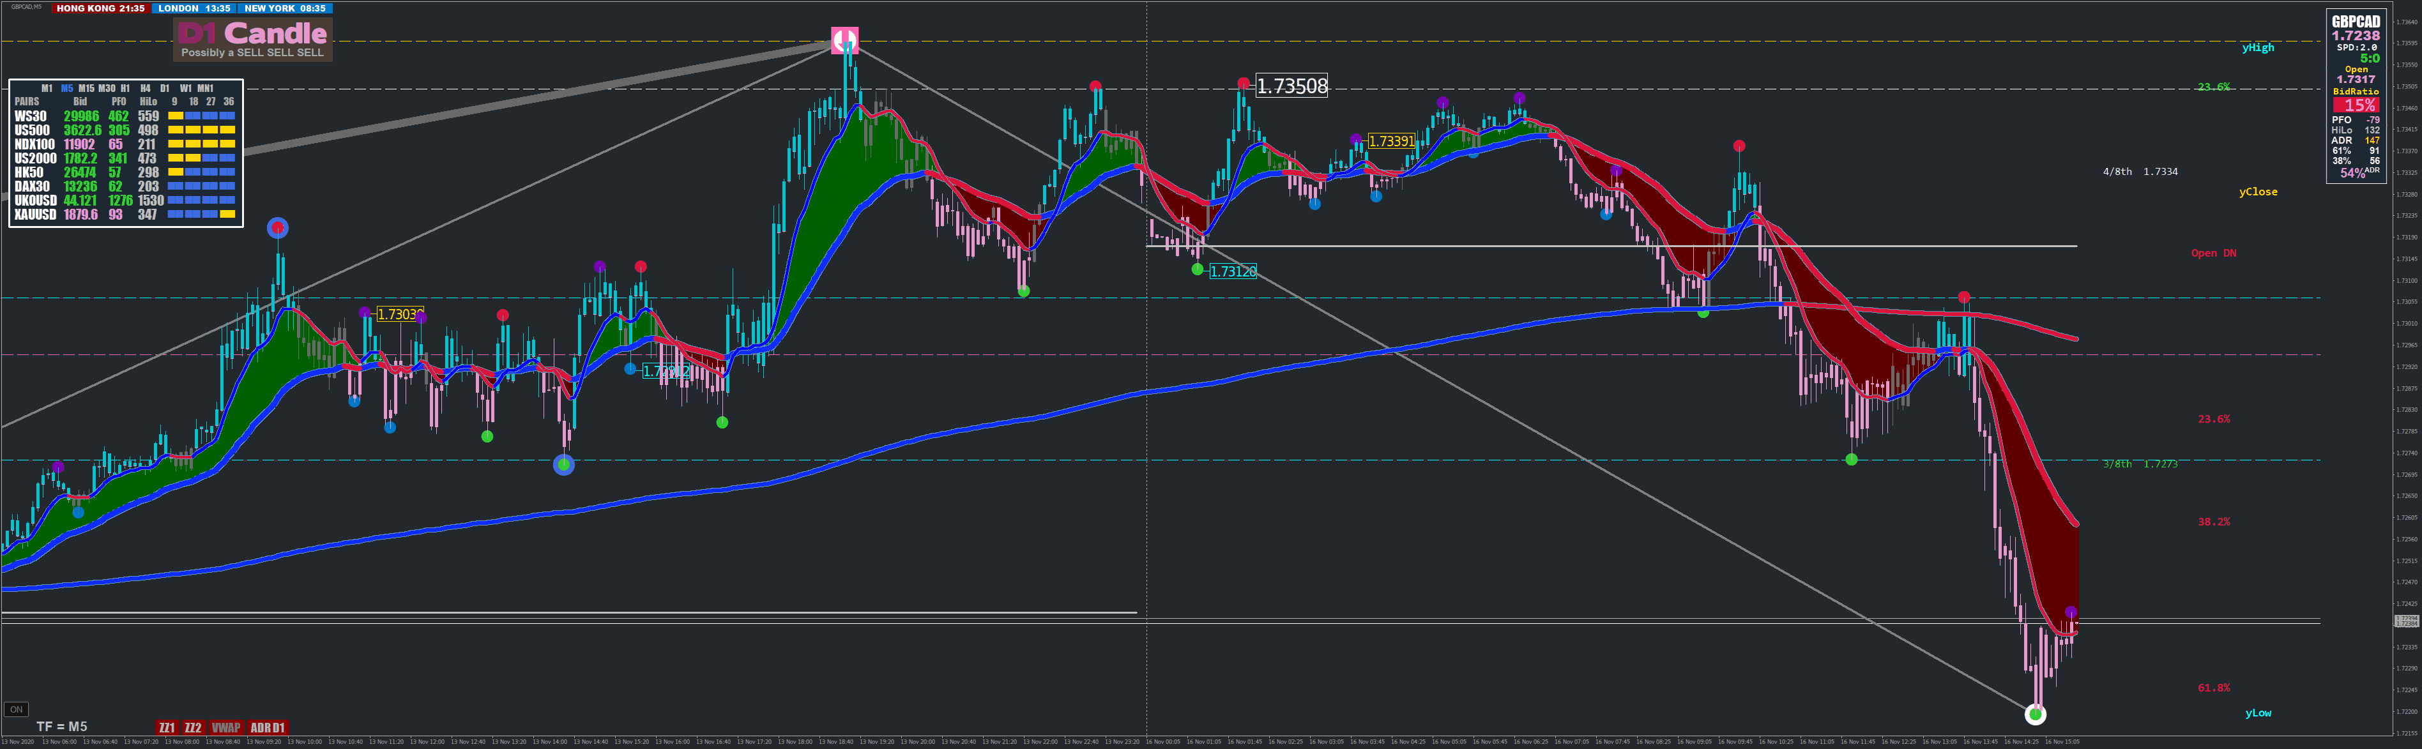Toggle the ZZ1 zigzag indicator button
The width and height of the screenshot is (2422, 749).
pyautogui.click(x=167, y=727)
